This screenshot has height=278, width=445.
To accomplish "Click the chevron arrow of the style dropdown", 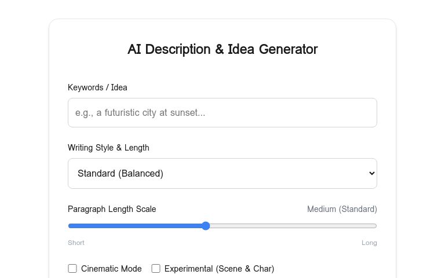I will tap(372, 173).
